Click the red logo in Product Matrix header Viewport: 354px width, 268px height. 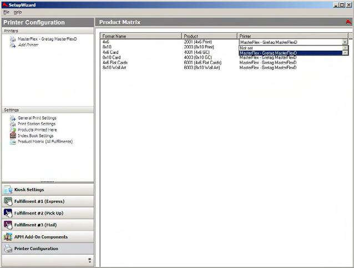tap(349, 22)
